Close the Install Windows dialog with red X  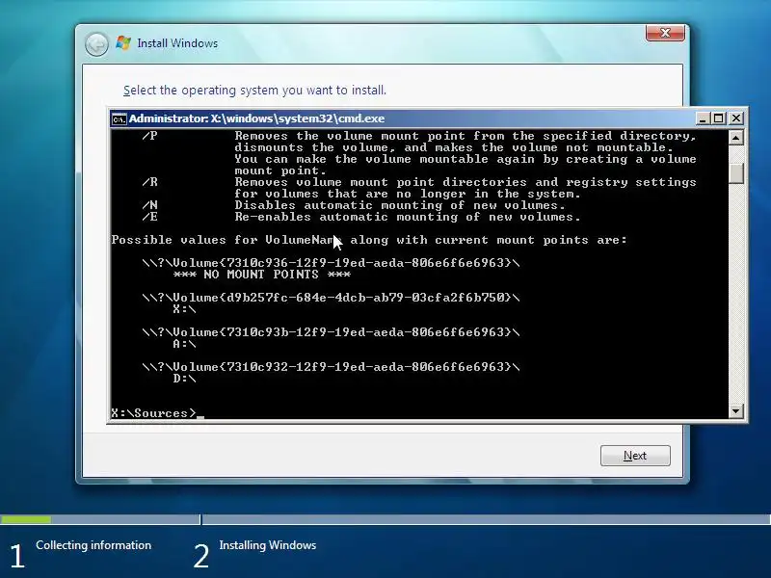[665, 33]
